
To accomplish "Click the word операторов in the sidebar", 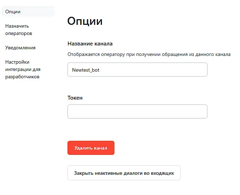I will [19, 34].
